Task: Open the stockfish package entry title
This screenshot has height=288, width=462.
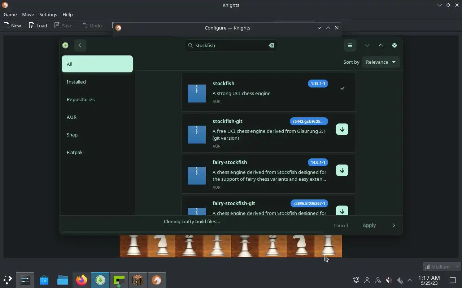Action: click(223, 84)
